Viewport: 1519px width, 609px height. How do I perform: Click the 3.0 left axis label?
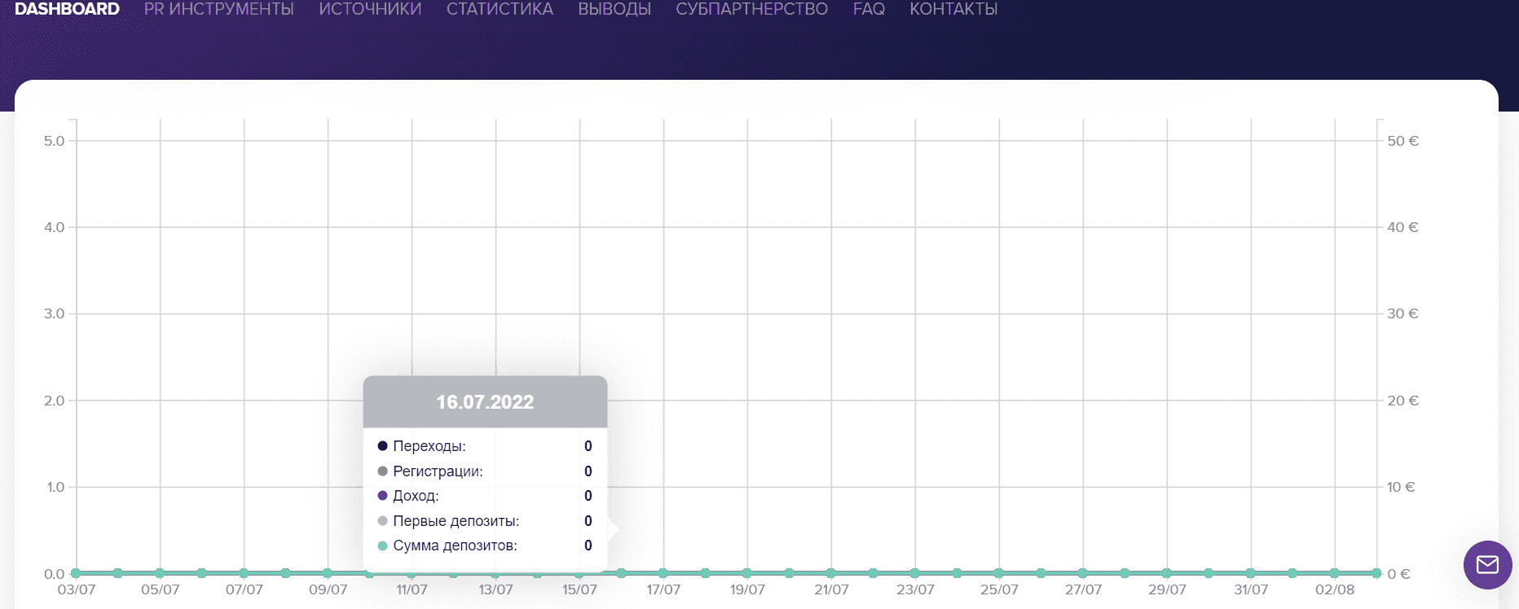click(54, 313)
